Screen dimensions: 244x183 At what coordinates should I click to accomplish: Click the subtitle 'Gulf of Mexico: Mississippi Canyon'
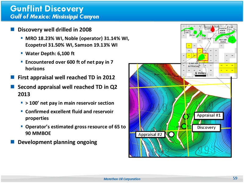click(55, 17)
